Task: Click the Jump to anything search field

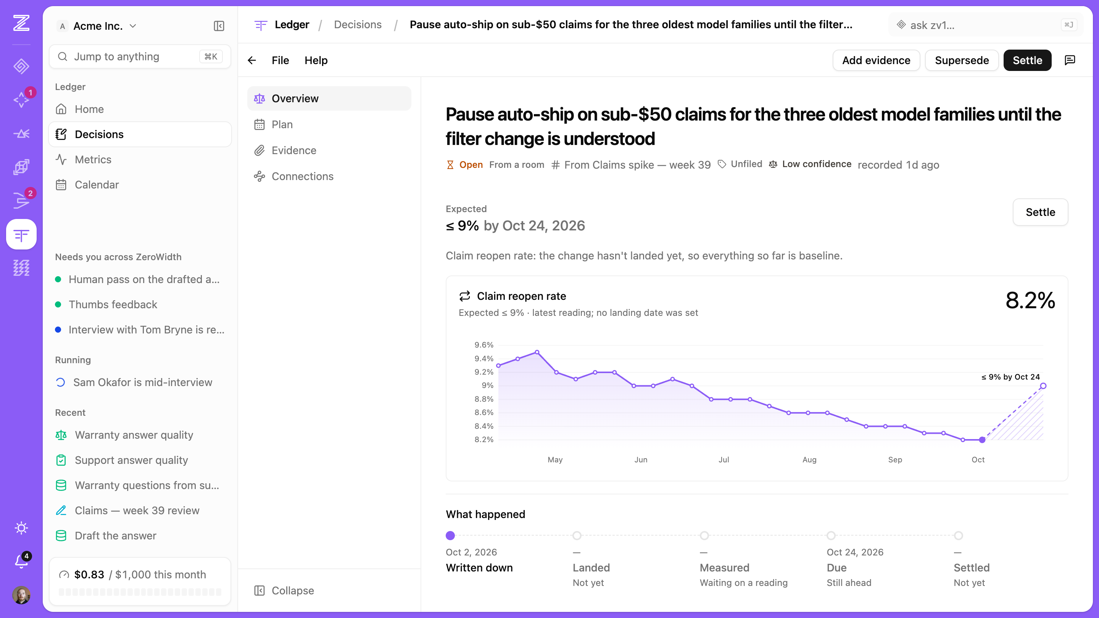Action: click(x=140, y=57)
